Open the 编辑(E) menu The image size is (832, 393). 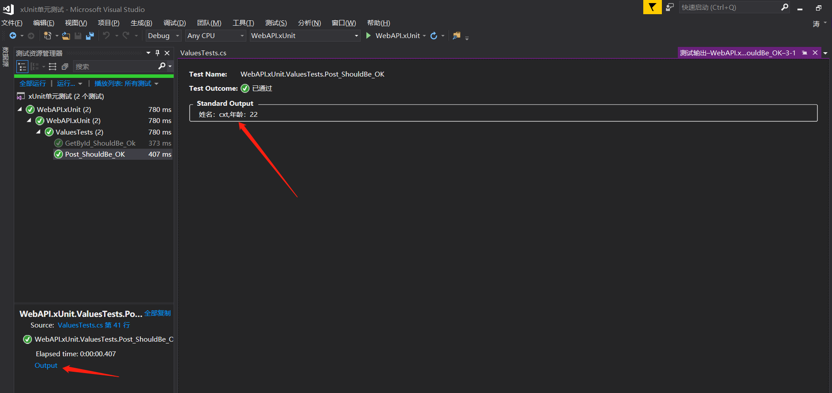(x=44, y=23)
